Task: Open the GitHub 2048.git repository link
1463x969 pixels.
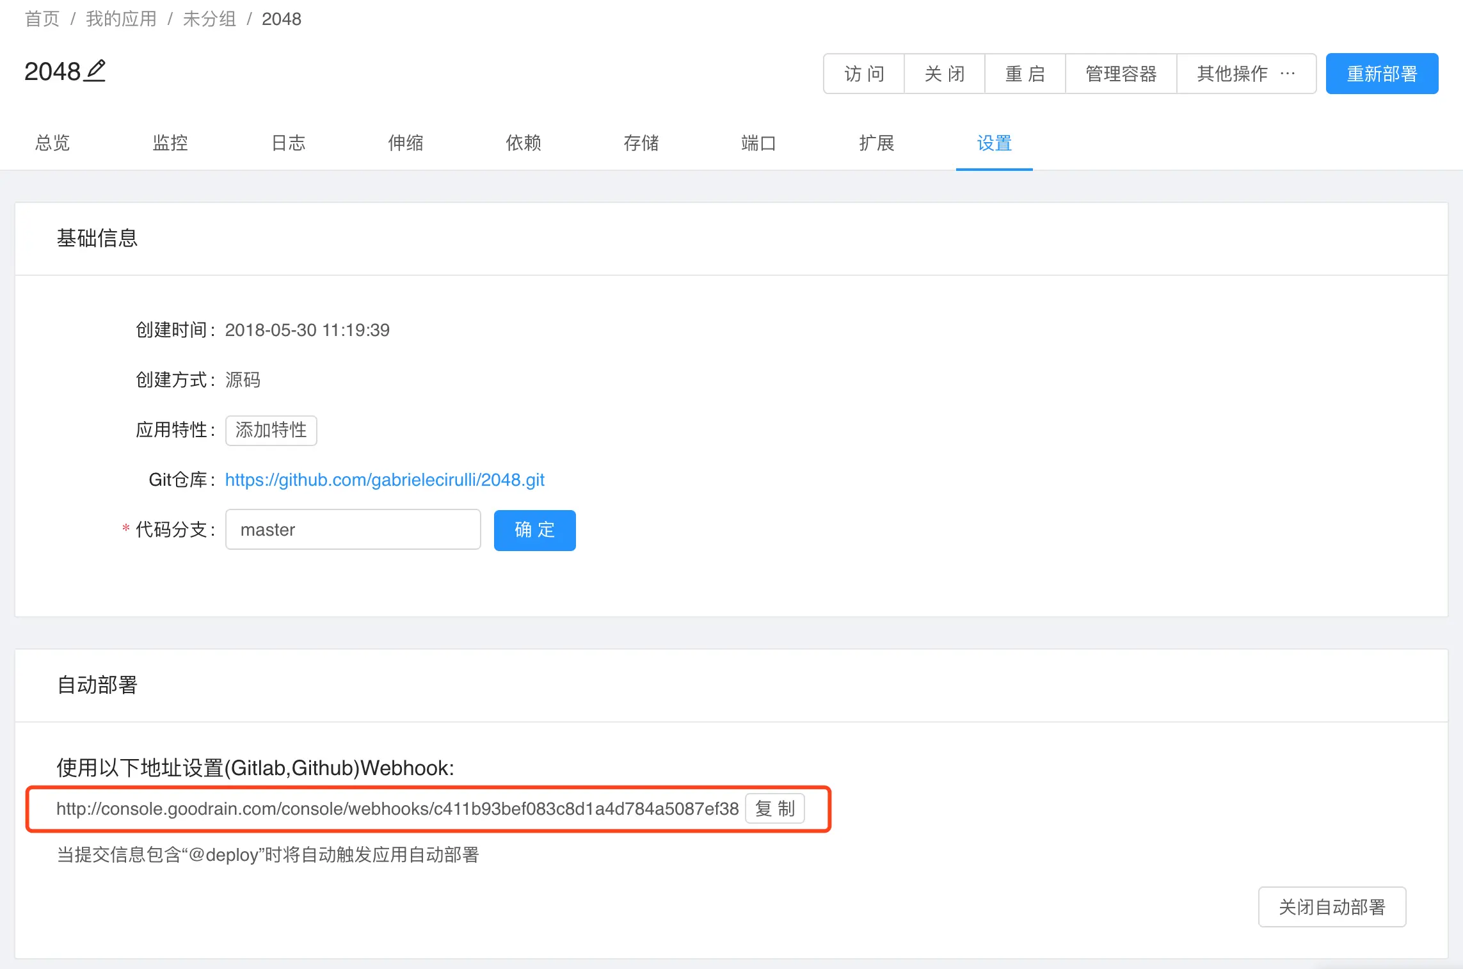Action: 385,480
